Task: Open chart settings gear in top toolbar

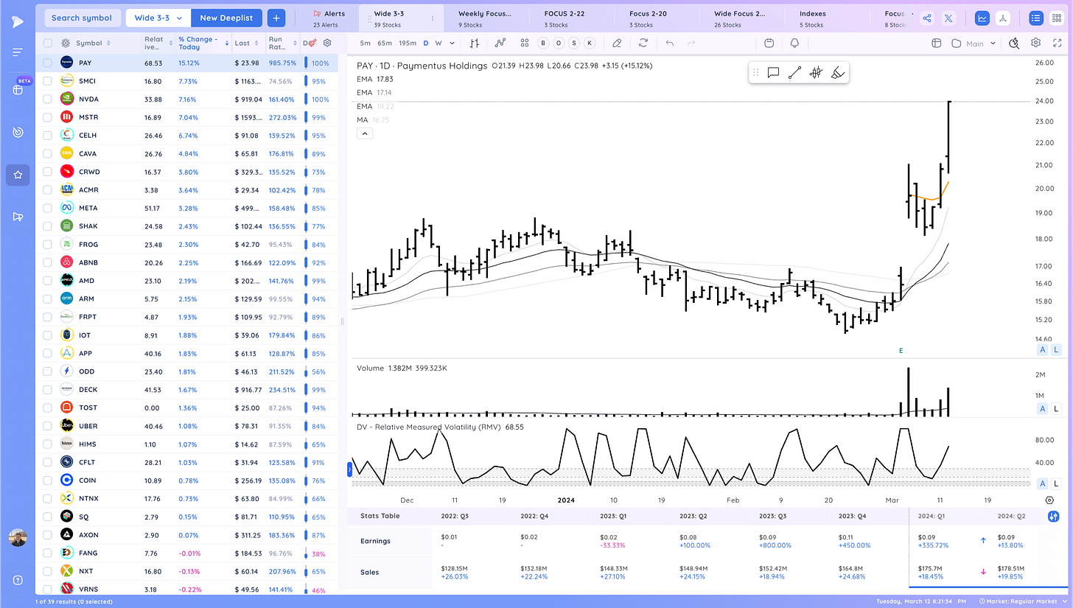Action: pyautogui.click(x=1035, y=43)
